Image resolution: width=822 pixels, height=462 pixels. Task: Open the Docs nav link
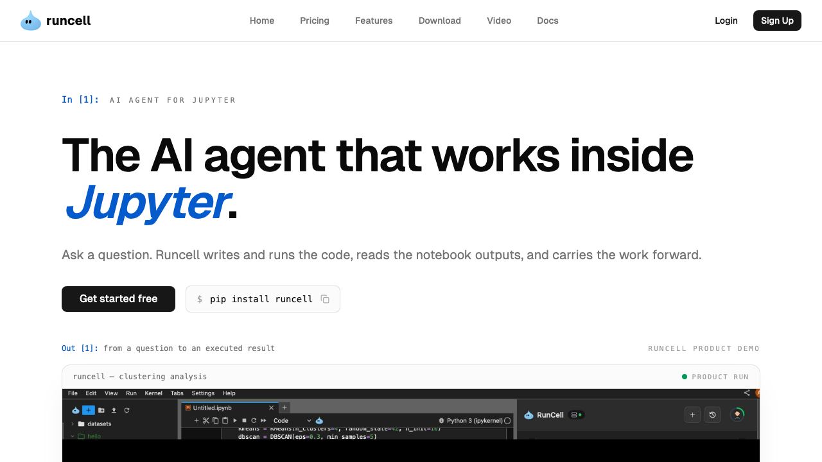coord(548,21)
